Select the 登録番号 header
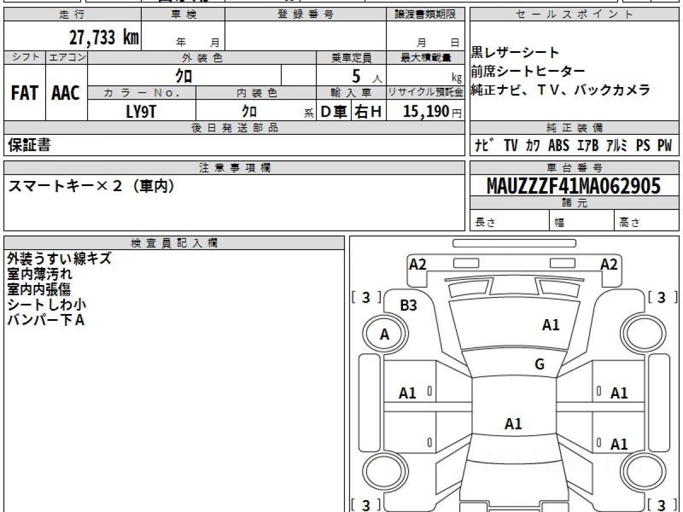683x512 pixels. (x=306, y=15)
